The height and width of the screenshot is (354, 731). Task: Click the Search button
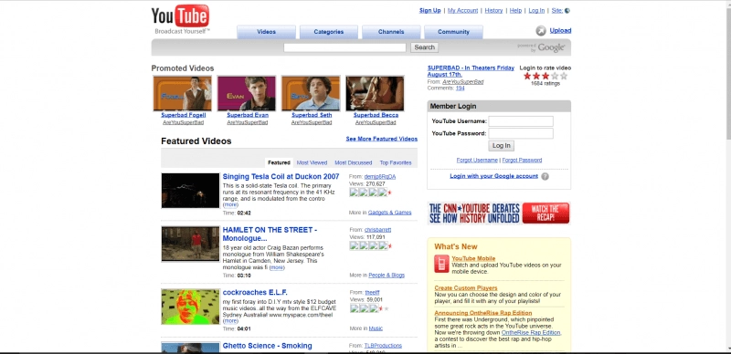click(x=424, y=47)
